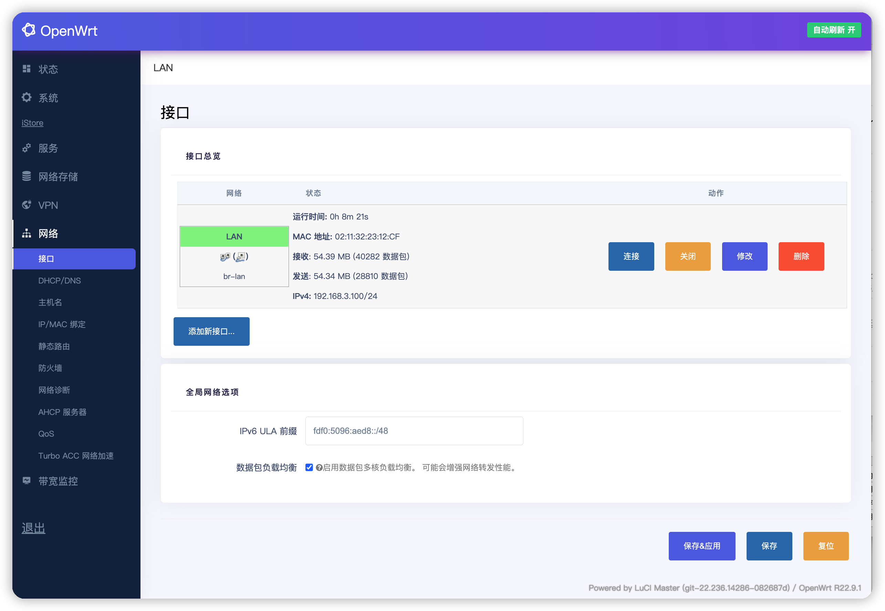Image resolution: width=885 pixels, height=611 pixels.
Task: Expand the 服务 sidebar section
Action: pos(48,148)
